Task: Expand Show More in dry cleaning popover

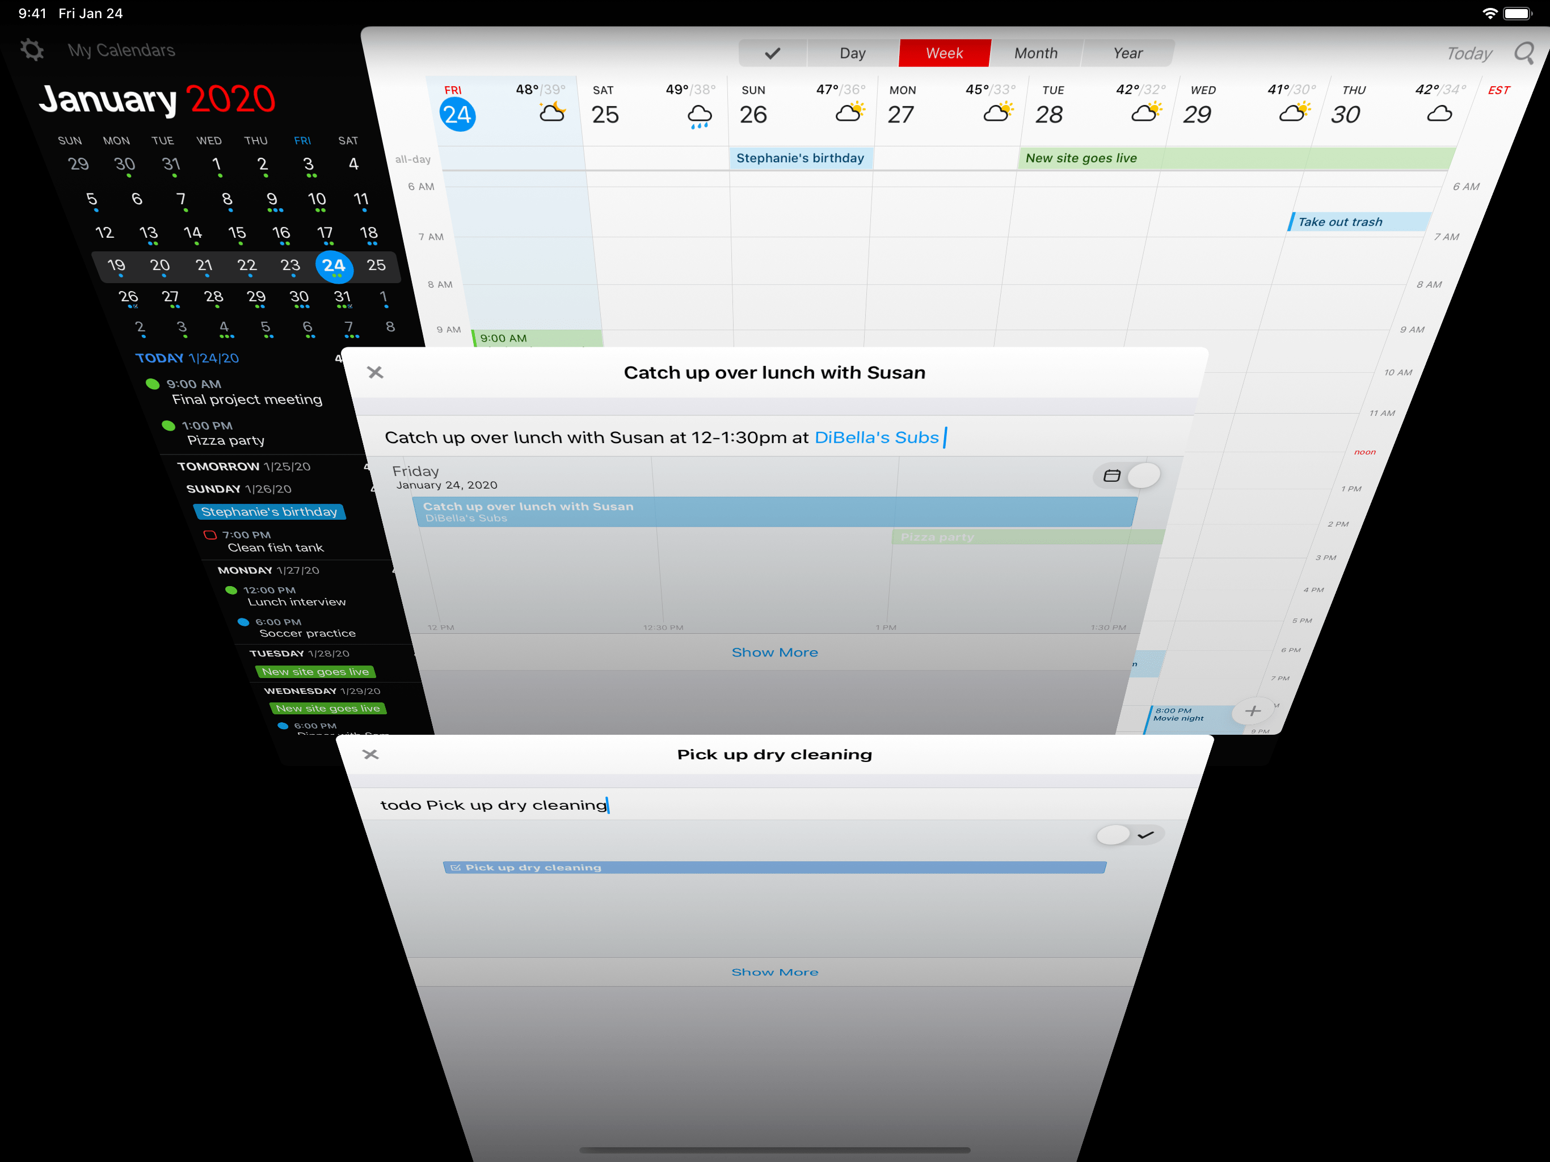Action: (775, 971)
